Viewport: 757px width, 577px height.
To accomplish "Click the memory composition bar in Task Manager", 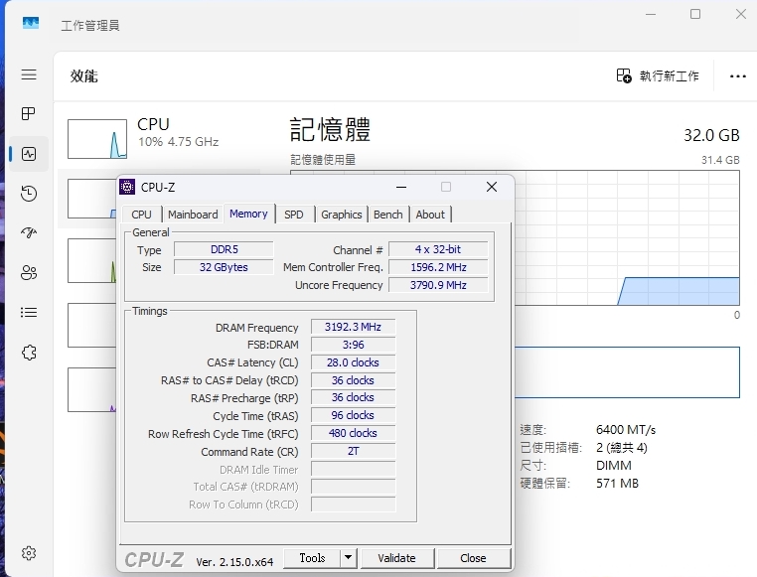I will click(x=627, y=372).
